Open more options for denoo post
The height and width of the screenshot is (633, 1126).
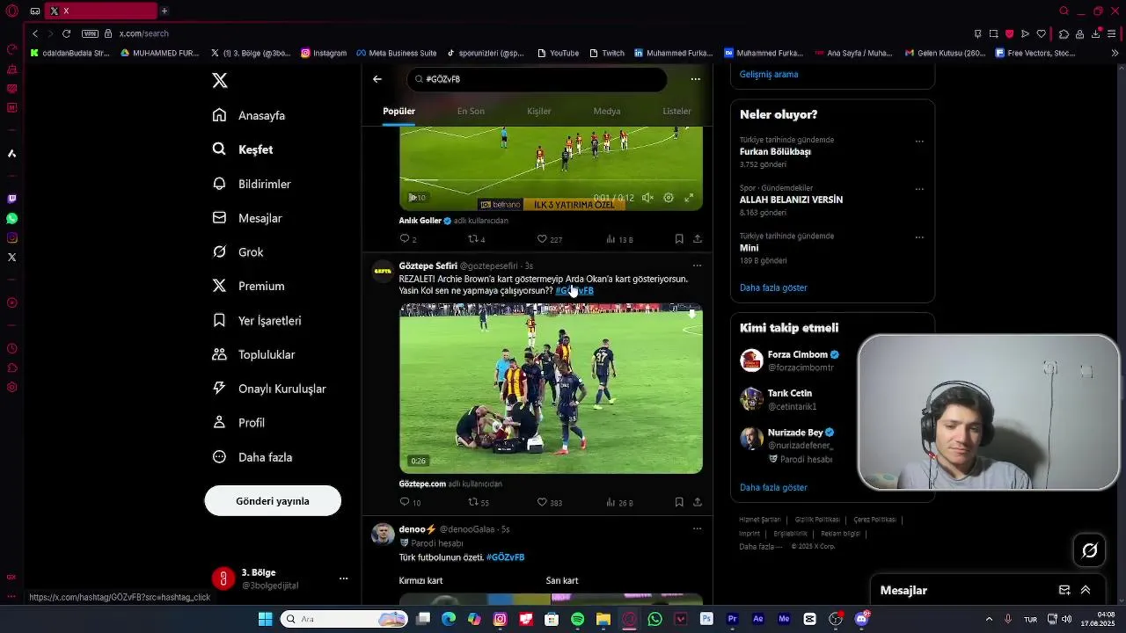tap(697, 529)
